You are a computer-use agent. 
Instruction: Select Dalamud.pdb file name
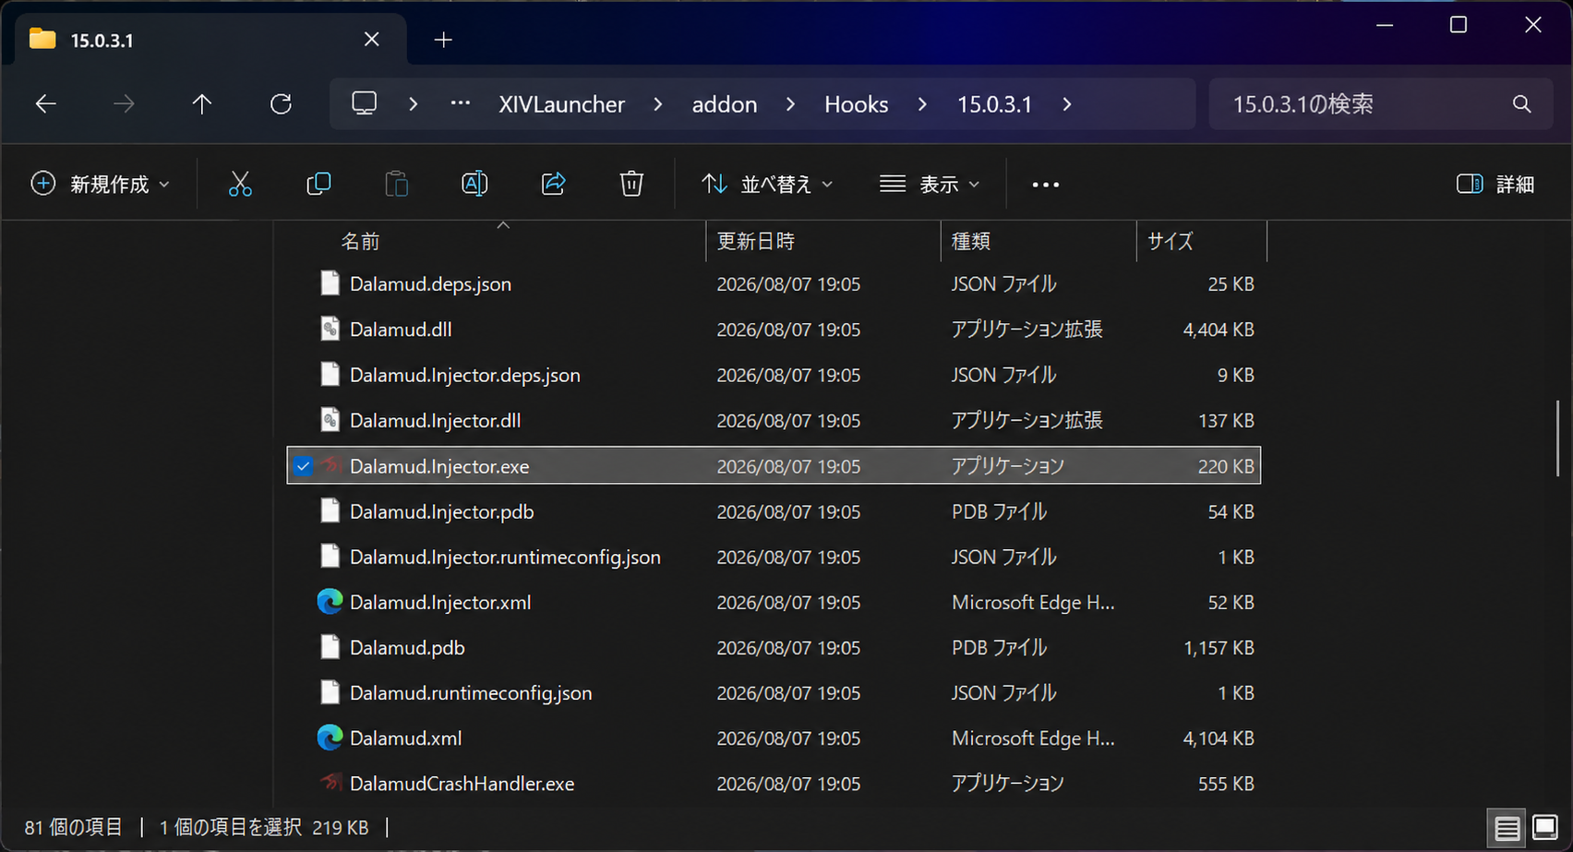[407, 647]
